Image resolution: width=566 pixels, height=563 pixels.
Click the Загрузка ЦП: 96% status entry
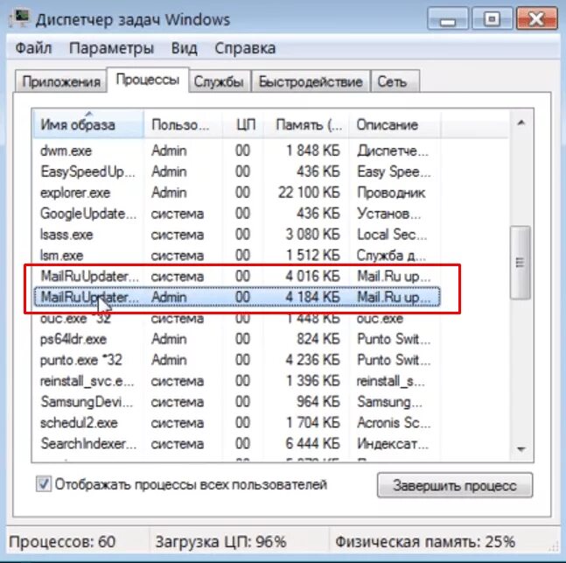click(x=220, y=542)
